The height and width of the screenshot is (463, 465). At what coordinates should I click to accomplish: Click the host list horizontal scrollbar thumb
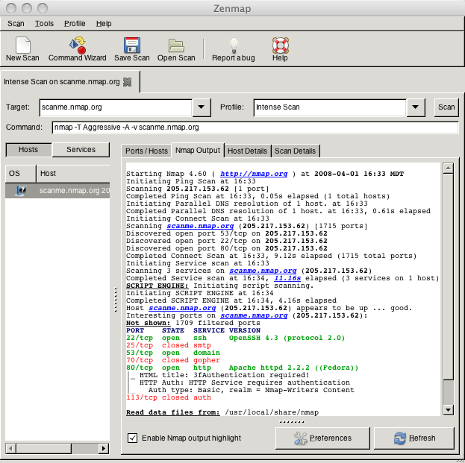(x=44, y=449)
